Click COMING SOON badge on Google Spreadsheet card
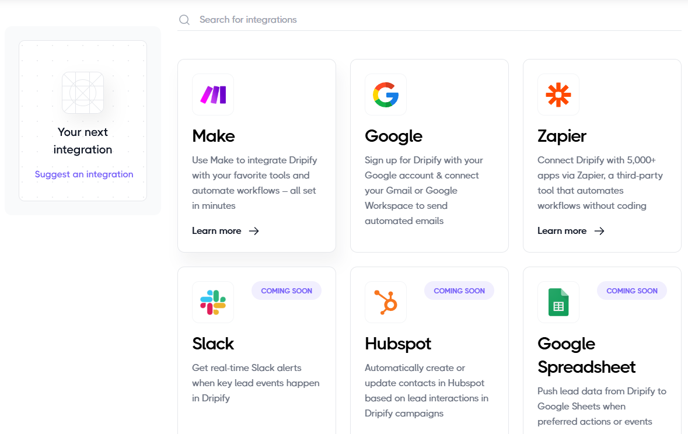Screen dimensions: 688x434 coord(632,291)
